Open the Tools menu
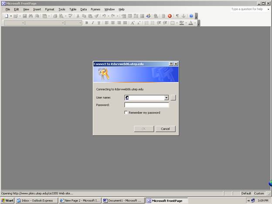This screenshot has width=272, height=204. coord(62,9)
